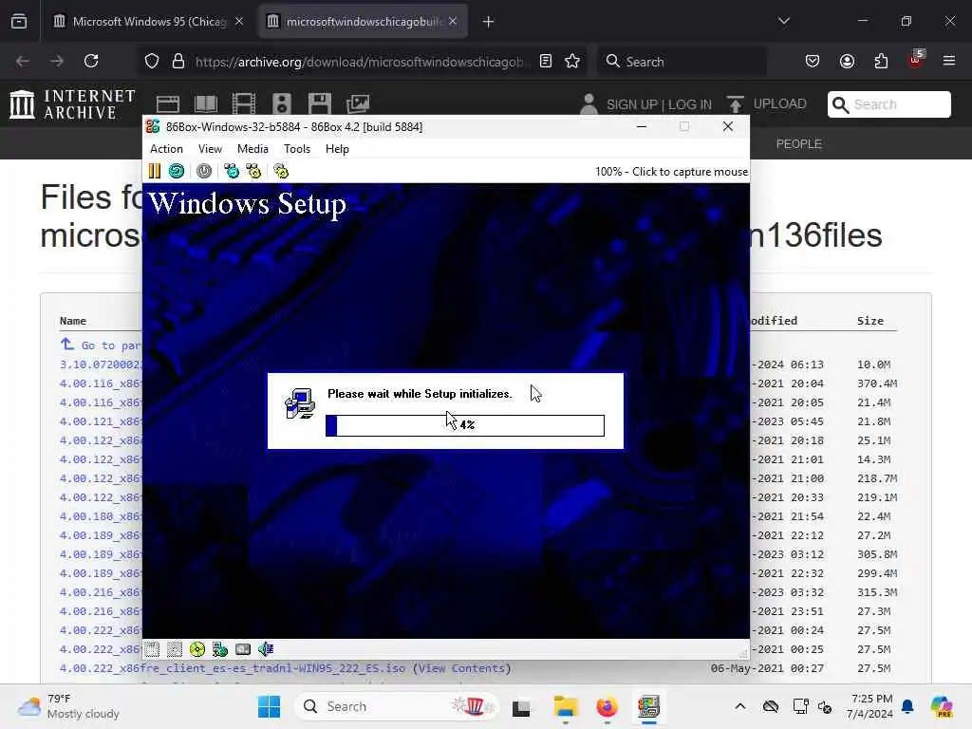Open the Internet Archive Texts book icon
This screenshot has width=972, height=729.
click(x=206, y=104)
